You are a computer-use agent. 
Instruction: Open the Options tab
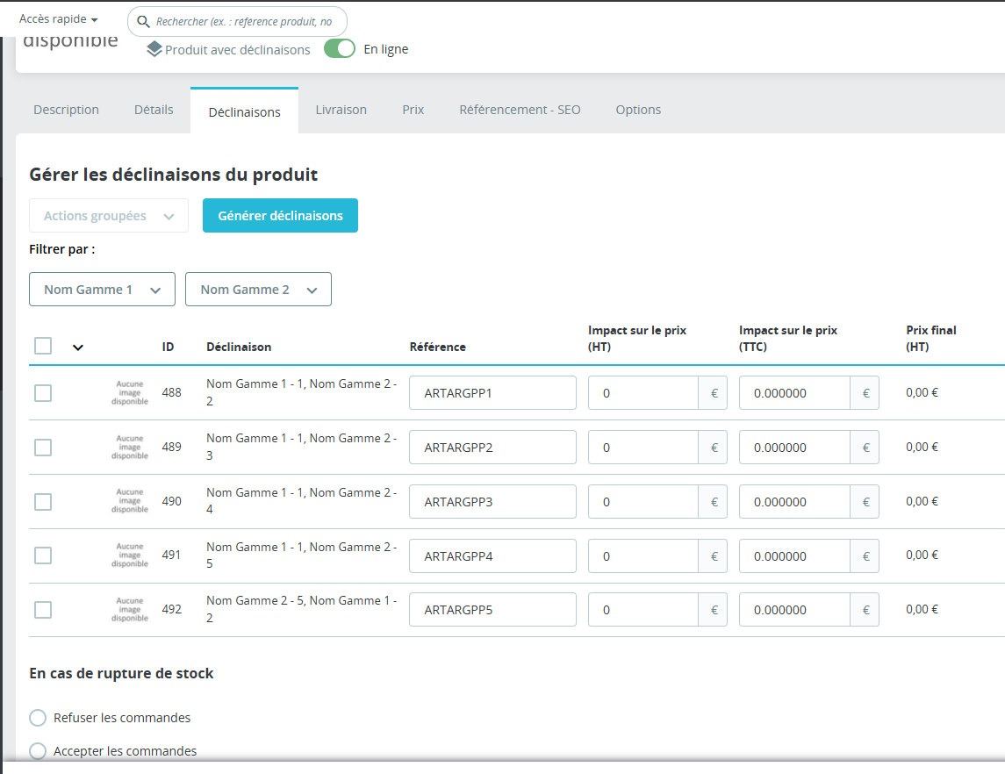click(x=638, y=110)
